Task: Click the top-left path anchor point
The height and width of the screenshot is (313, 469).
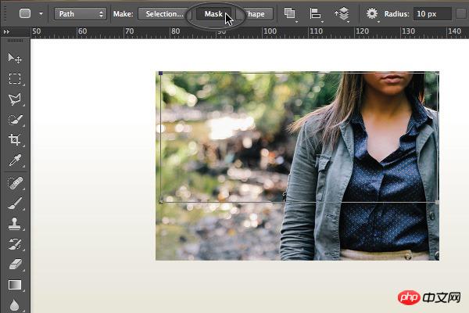Action: tap(160, 73)
